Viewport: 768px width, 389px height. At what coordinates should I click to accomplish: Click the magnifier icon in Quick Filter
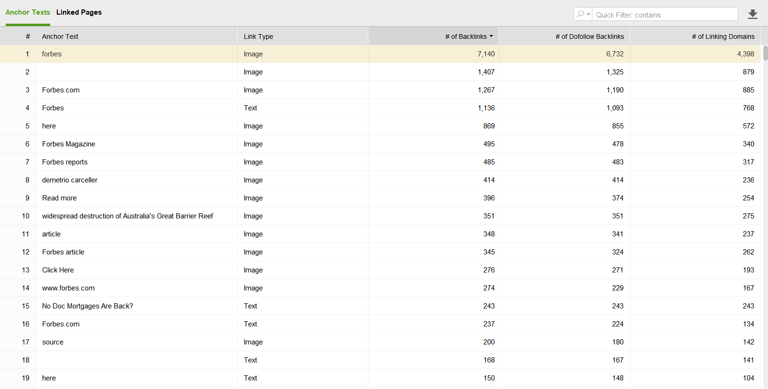(580, 14)
